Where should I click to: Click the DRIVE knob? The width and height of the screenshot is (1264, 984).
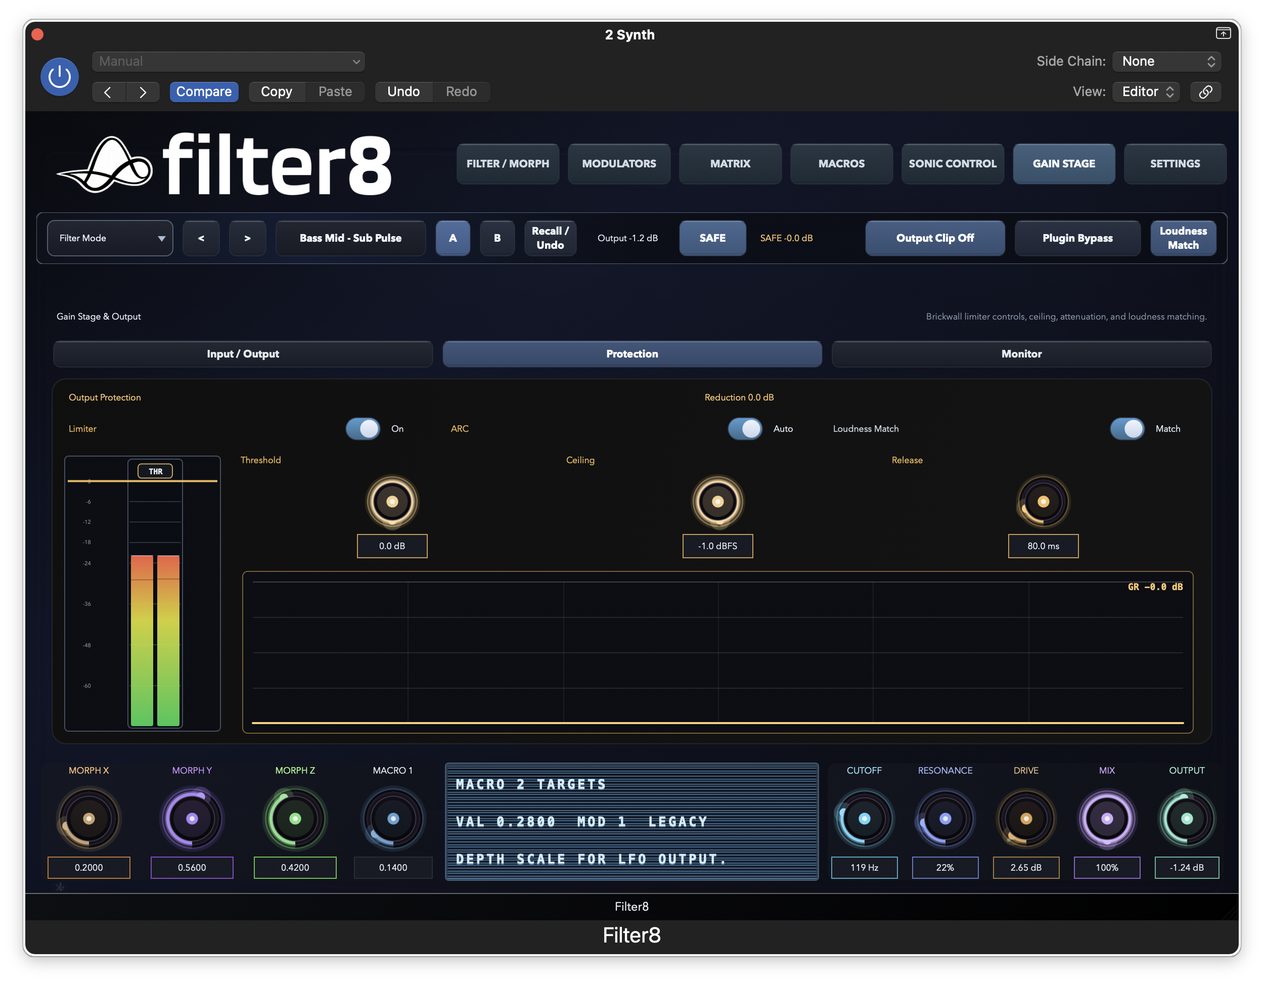pyautogui.click(x=1025, y=819)
